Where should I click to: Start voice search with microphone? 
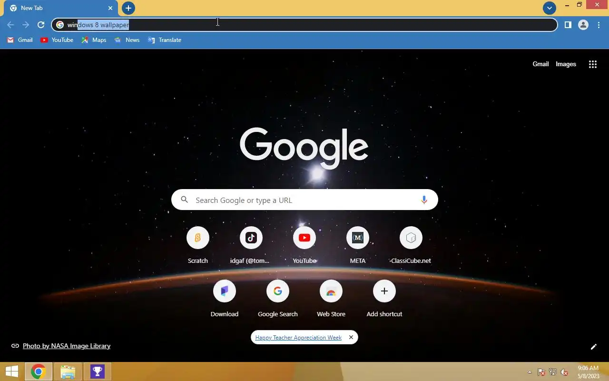(424, 200)
